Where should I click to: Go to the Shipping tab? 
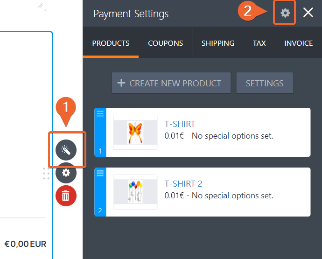pos(218,43)
